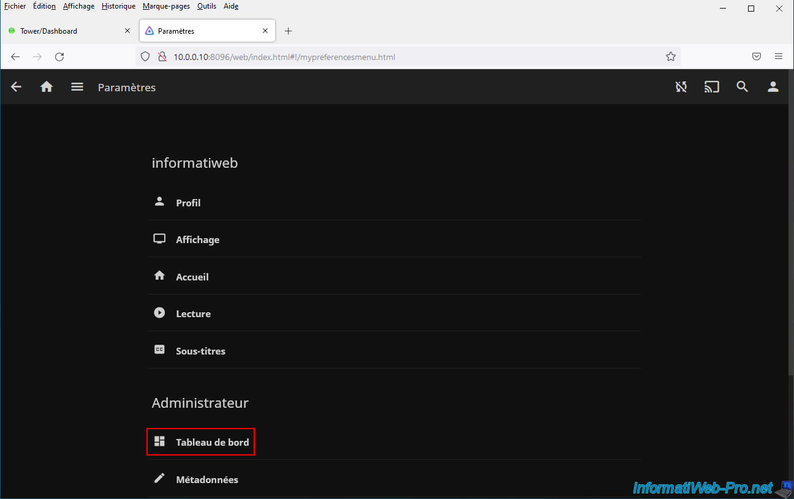
Task: Select the Affichage settings entry
Action: point(197,240)
